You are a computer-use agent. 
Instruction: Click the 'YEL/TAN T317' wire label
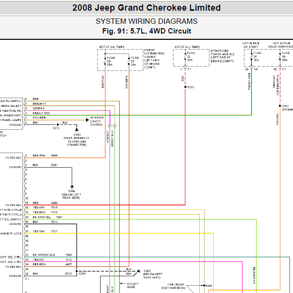[x=45, y=231]
